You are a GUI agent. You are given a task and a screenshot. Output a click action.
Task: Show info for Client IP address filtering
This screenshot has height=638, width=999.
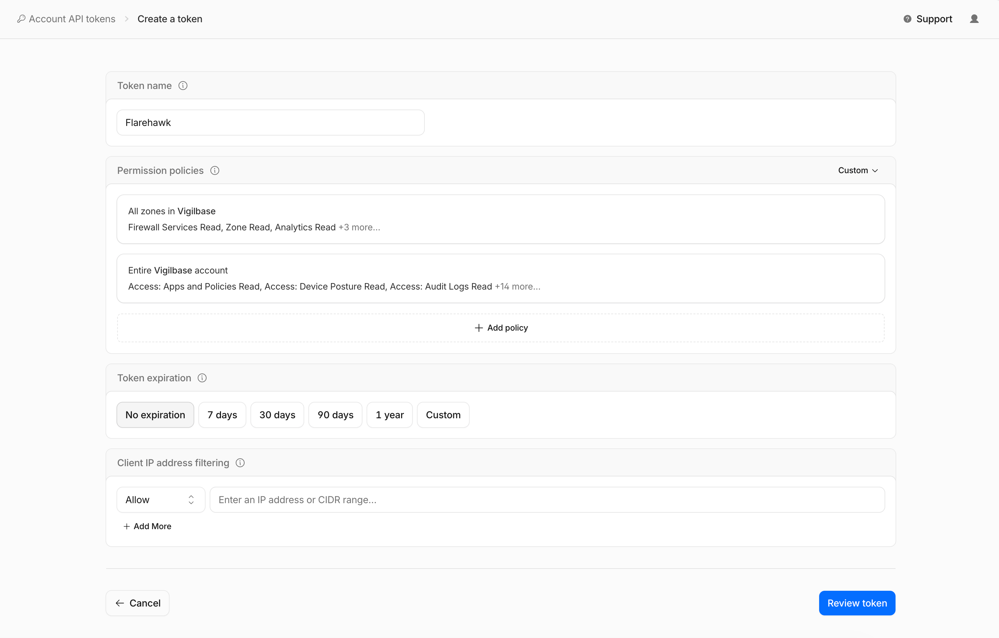(x=240, y=463)
